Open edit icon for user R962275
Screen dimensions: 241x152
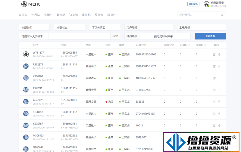click(214, 66)
